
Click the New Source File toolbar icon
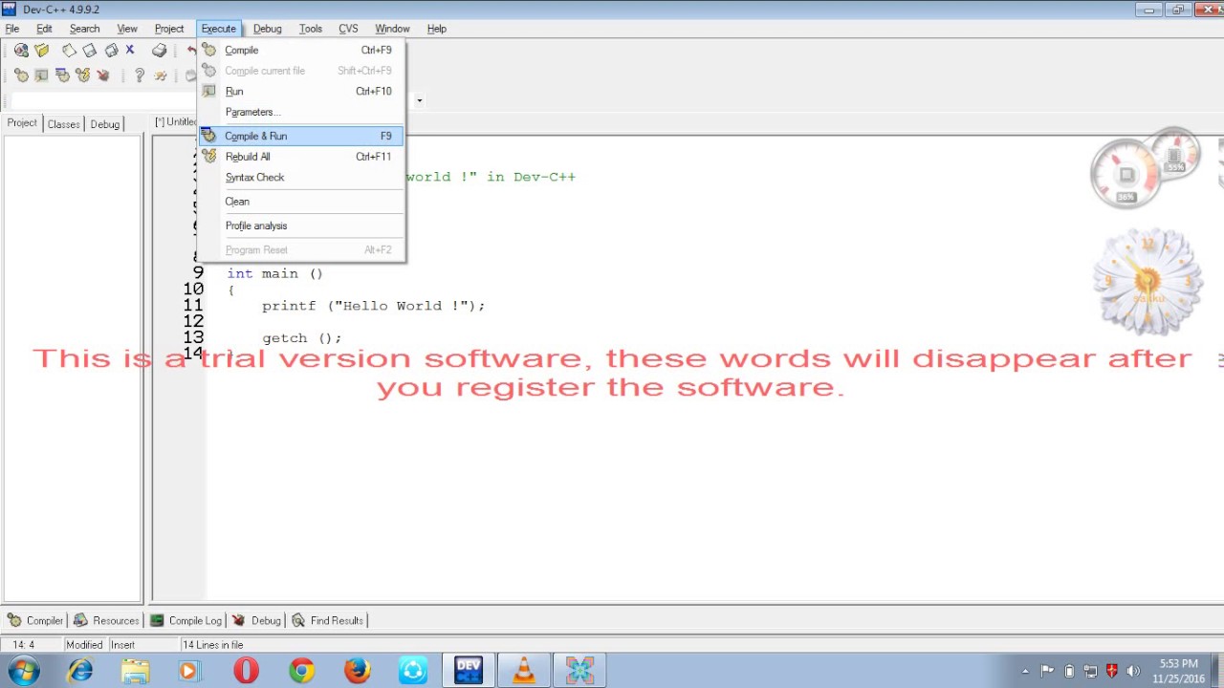[69, 50]
